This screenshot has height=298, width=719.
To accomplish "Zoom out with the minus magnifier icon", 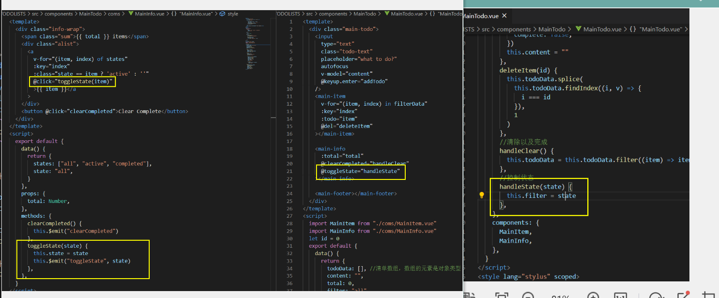I will click(x=528, y=296).
